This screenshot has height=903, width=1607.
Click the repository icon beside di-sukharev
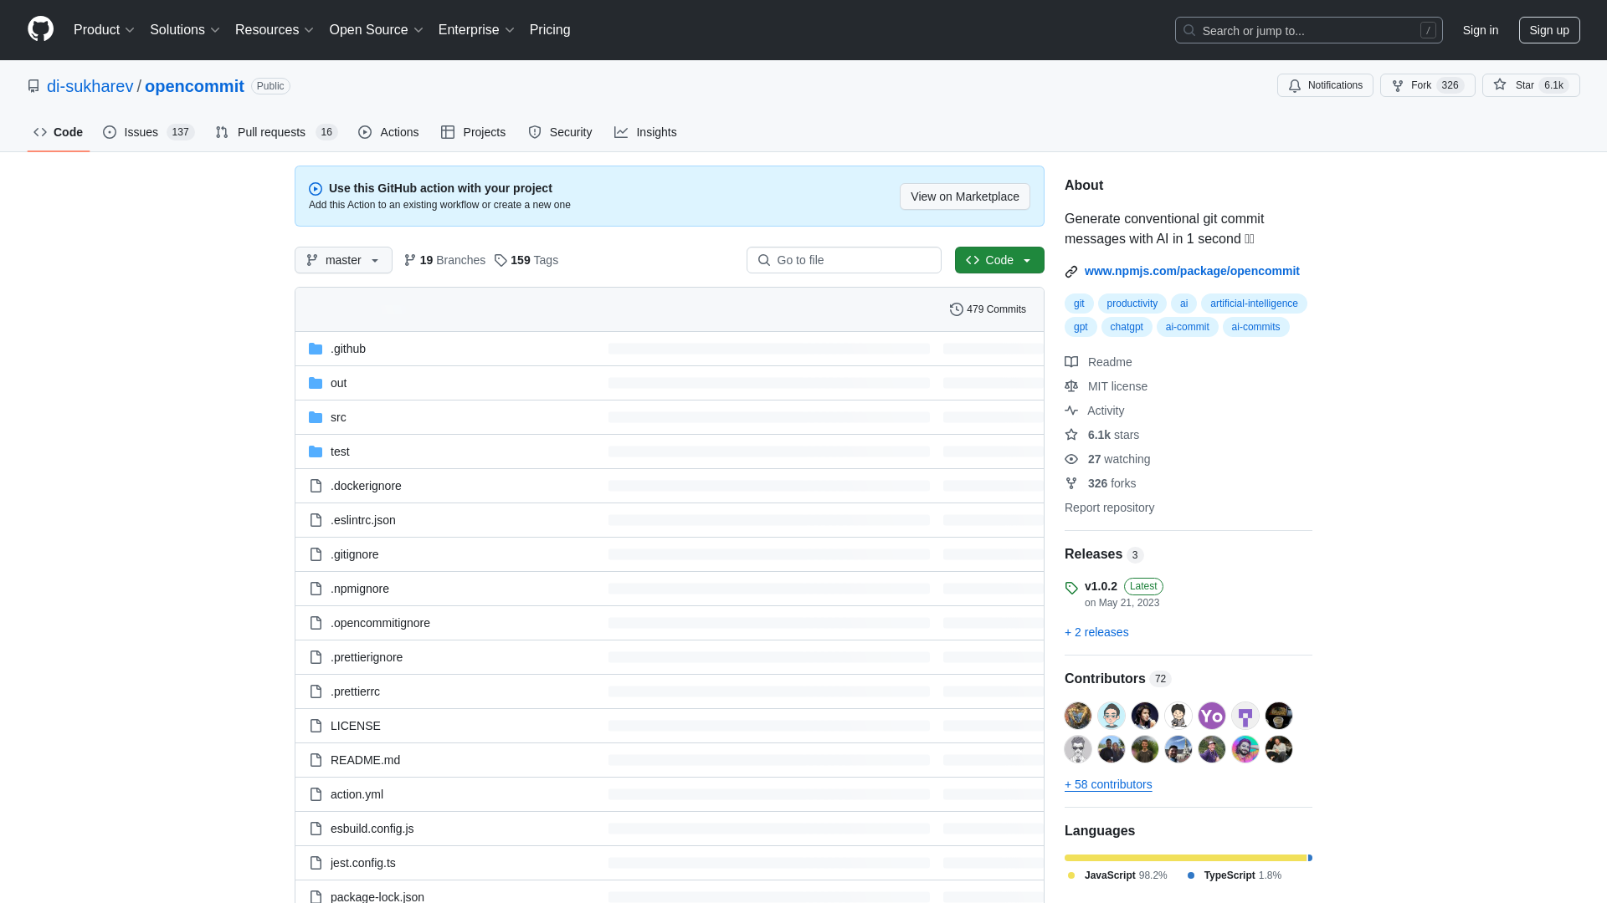[x=33, y=86]
